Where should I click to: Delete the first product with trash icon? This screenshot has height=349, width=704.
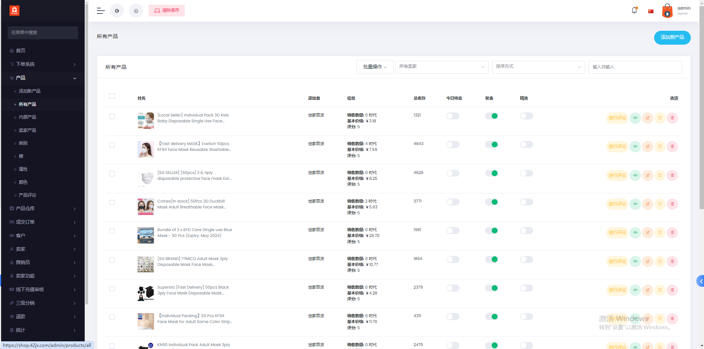click(x=672, y=118)
